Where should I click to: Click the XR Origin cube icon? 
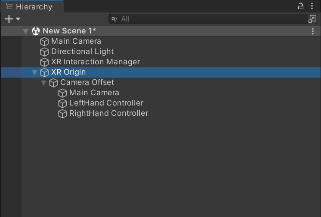[x=44, y=72]
